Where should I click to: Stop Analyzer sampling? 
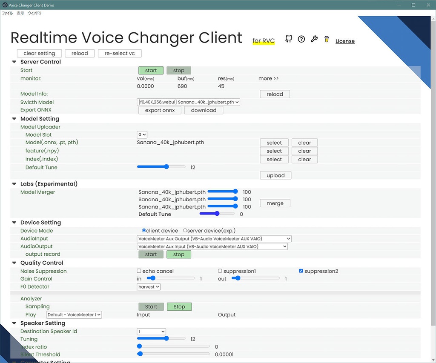coord(179,306)
